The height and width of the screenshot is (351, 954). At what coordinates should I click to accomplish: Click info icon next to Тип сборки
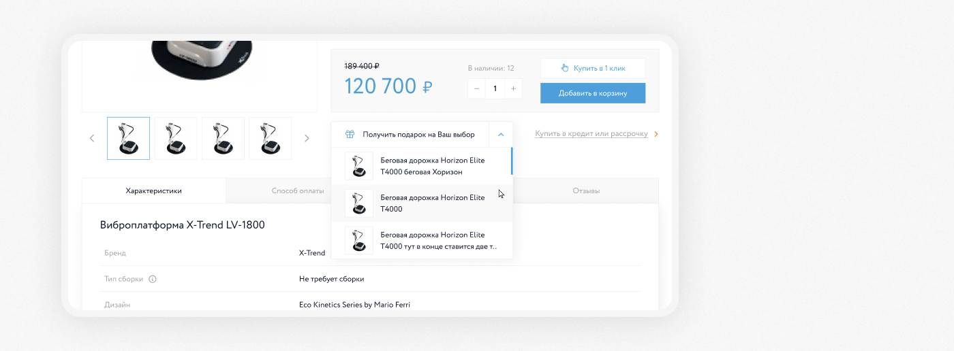[153, 279]
